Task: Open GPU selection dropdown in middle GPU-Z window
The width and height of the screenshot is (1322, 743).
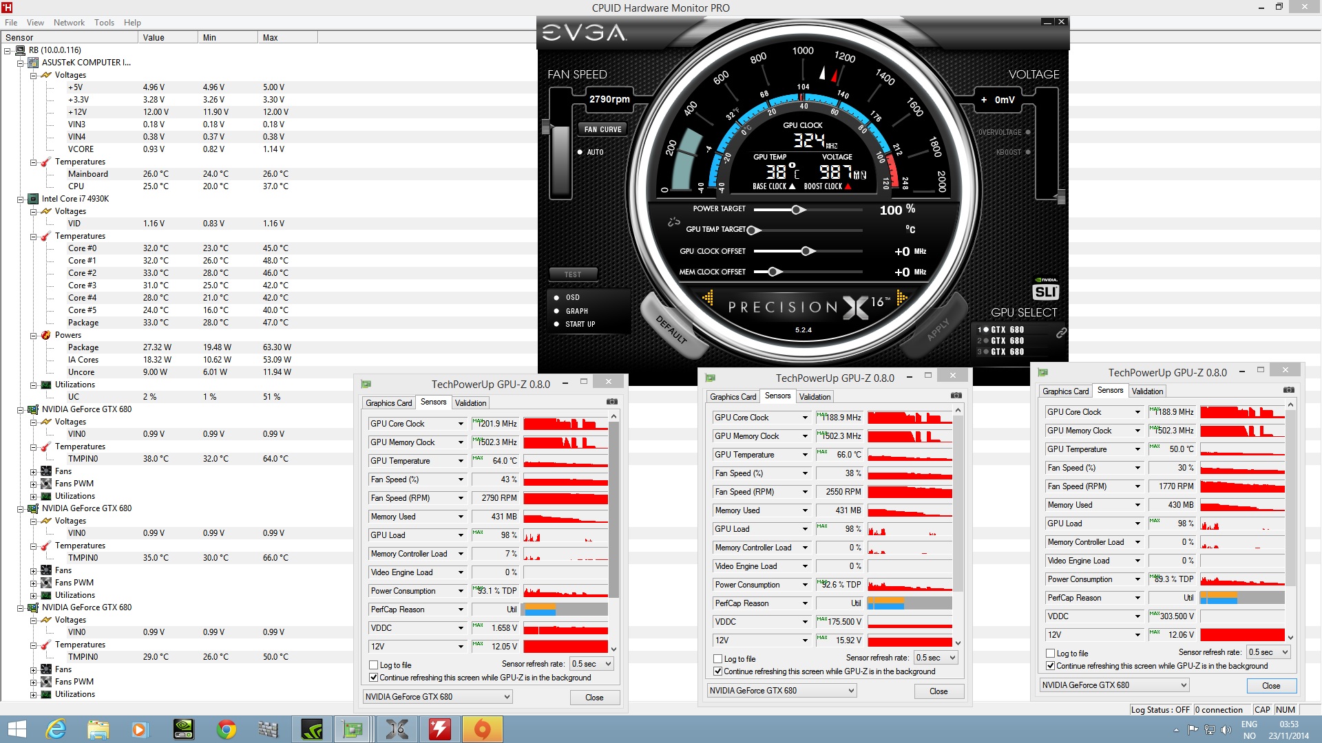Action: [x=782, y=691]
